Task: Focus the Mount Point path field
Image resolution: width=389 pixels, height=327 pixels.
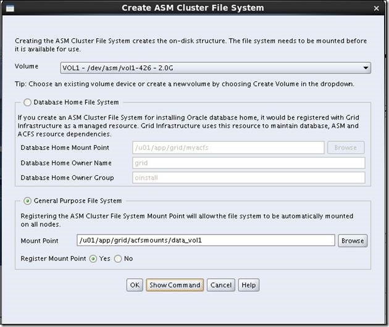Action: pos(205,240)
